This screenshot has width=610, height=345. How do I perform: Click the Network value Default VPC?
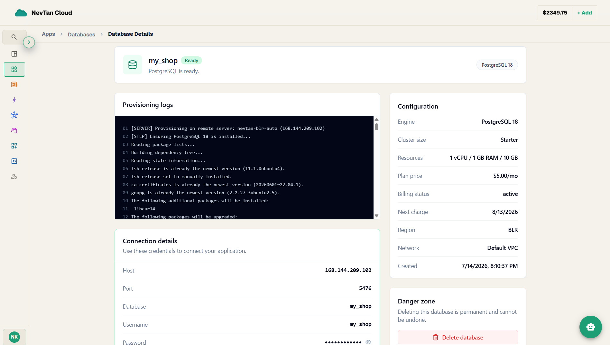[x=502, y=248]
